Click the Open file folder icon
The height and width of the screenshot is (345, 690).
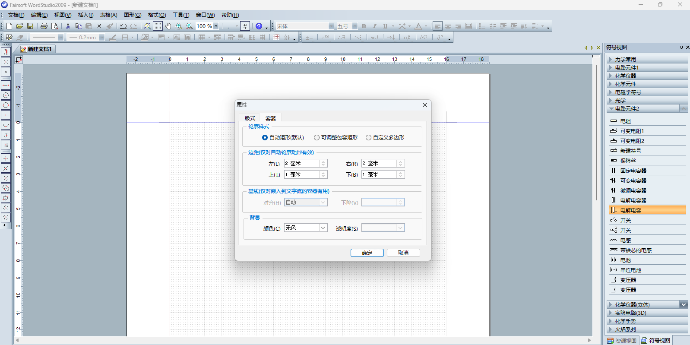click(19, 26)
